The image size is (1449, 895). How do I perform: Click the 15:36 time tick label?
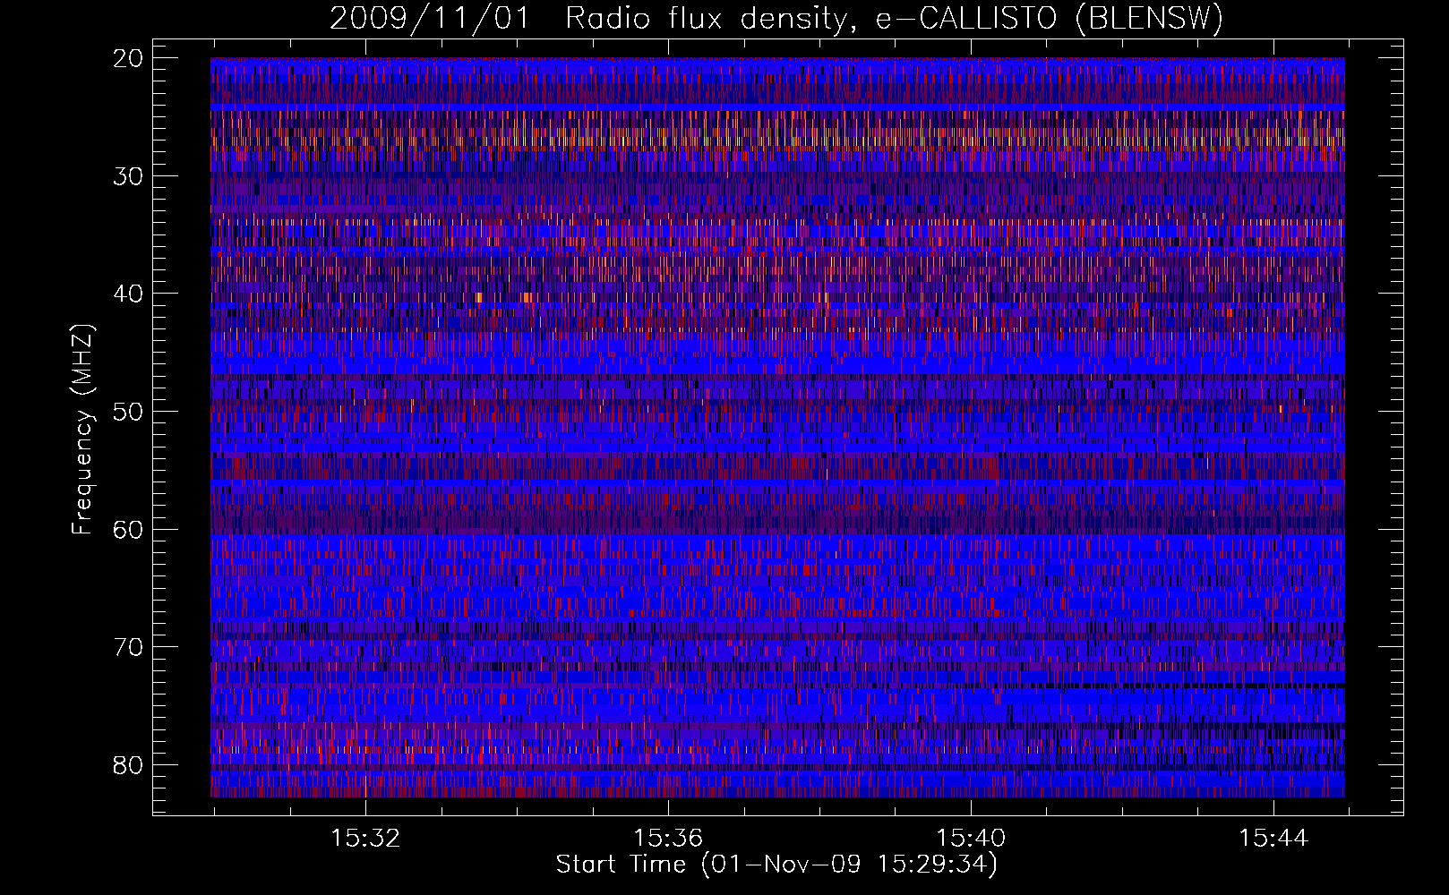668,839
